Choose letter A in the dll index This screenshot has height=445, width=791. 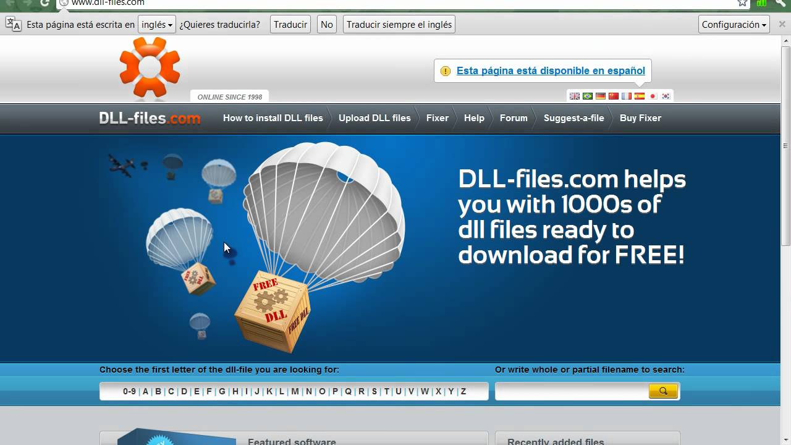tap(145, 391)
